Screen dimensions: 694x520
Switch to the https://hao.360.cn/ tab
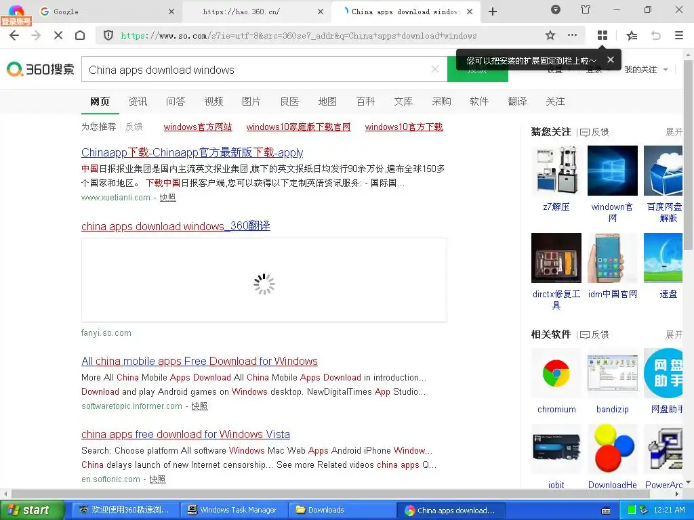(257, 12)
